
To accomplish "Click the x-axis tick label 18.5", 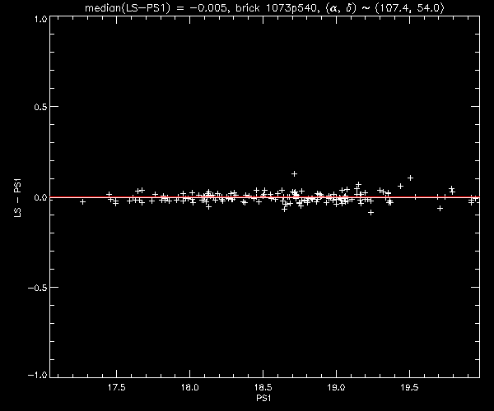I will (263, 387).
